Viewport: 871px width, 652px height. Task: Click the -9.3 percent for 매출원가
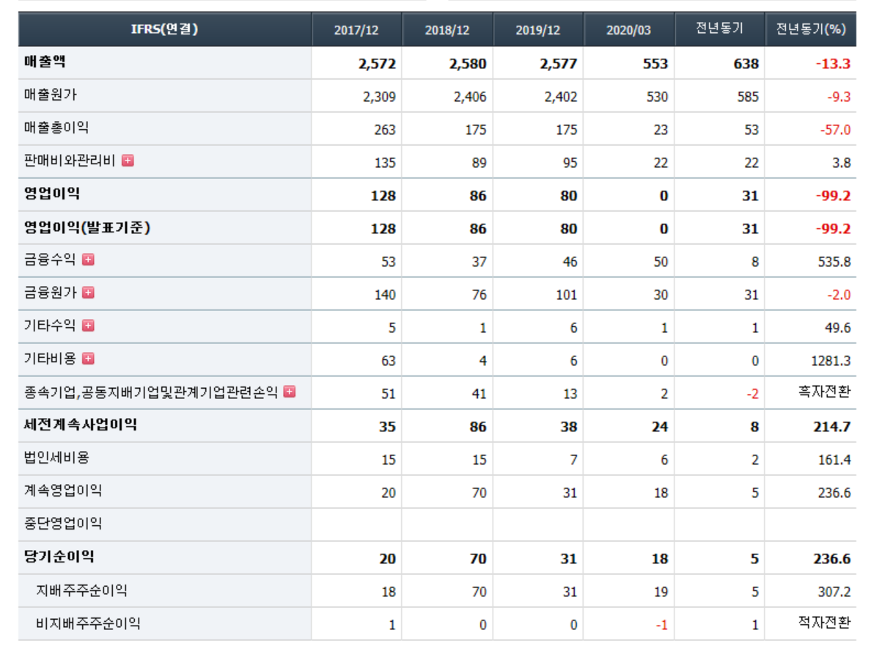point(839,98)
